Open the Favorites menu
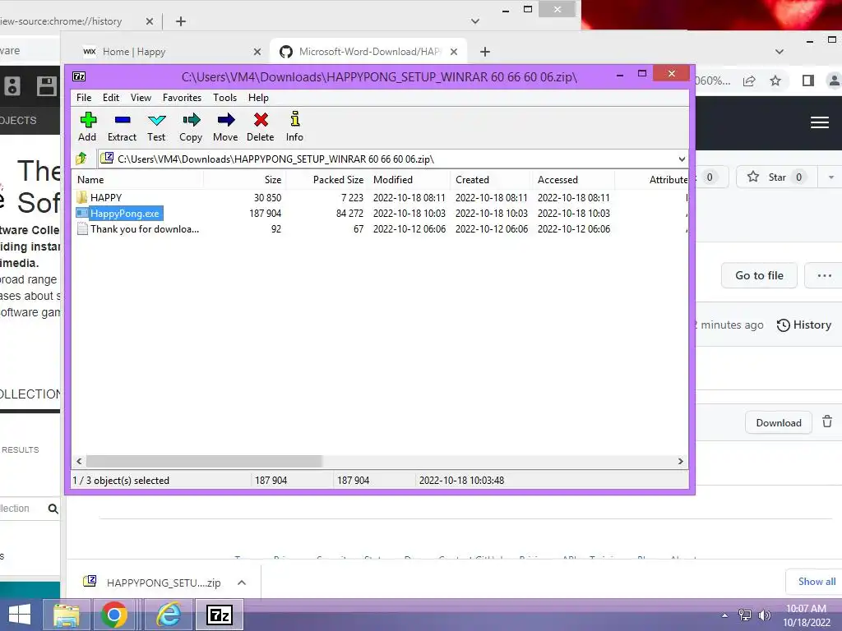Viewport: 842px width, 631px height. click(182, 98)
